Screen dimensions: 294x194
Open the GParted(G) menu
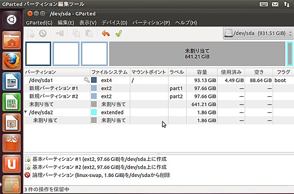[39, 22]
